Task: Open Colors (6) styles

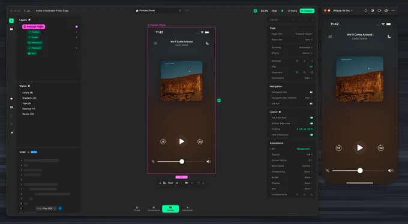Action: (x=28, y=92)
